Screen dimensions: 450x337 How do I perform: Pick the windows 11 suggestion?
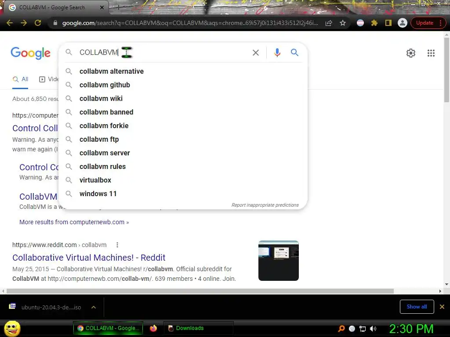click(x=183, y=194)
